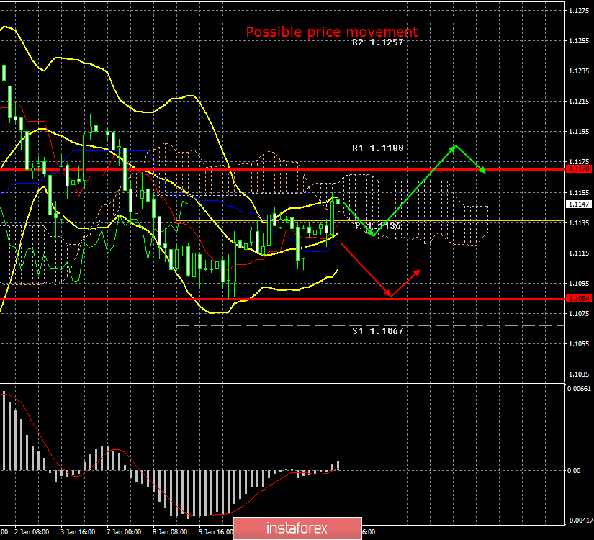Click the 1.1115 price scale label
Image resolution: width=594 pixels, height=540 pixels.
(579, 253)
